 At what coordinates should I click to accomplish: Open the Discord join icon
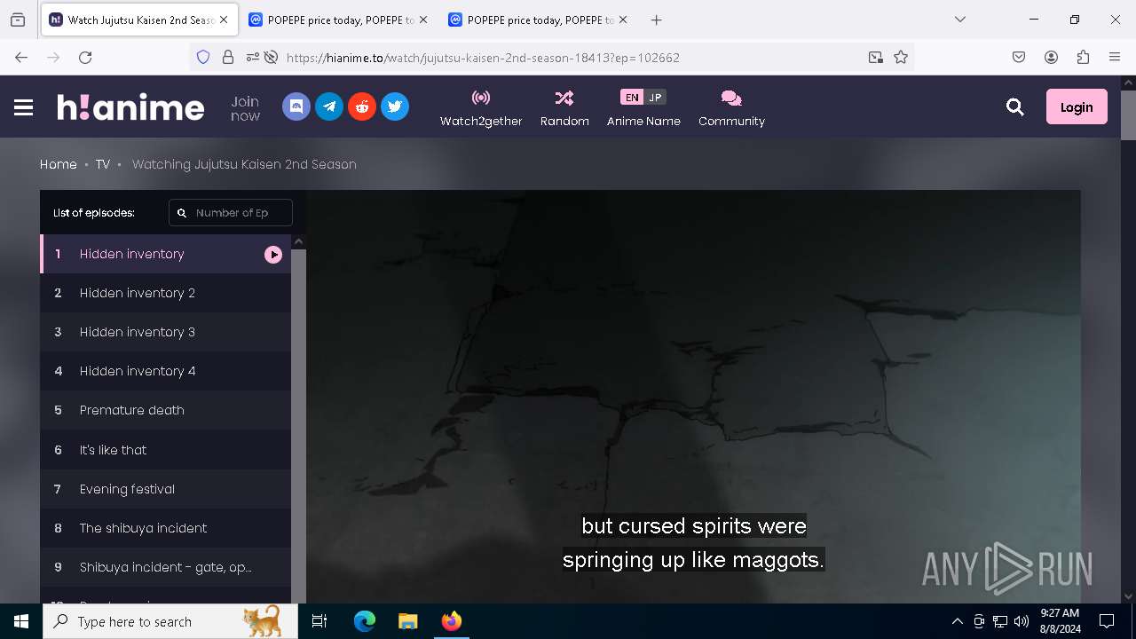pyautogui.click(x=296, y=106)
